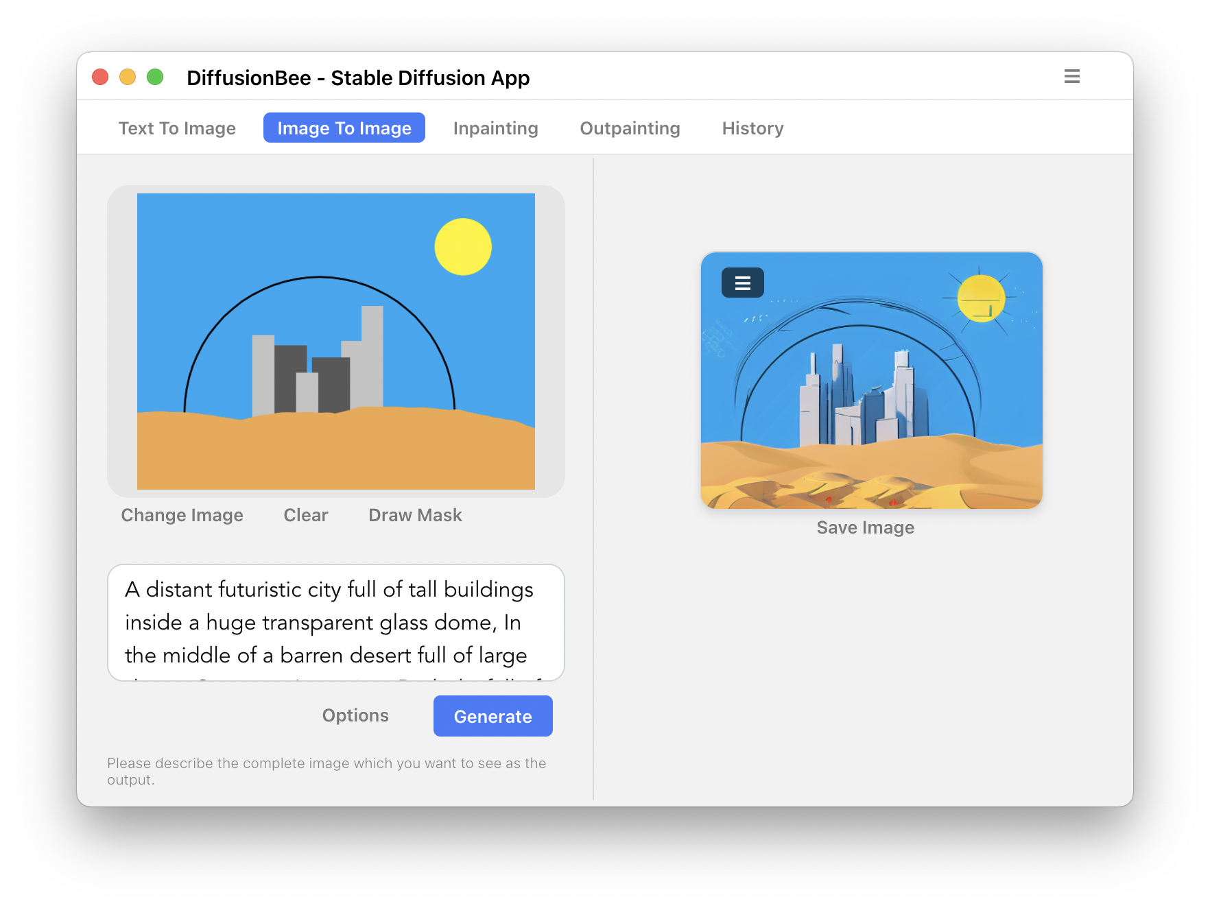Click Change Image to replace the input

click(182, 515)
